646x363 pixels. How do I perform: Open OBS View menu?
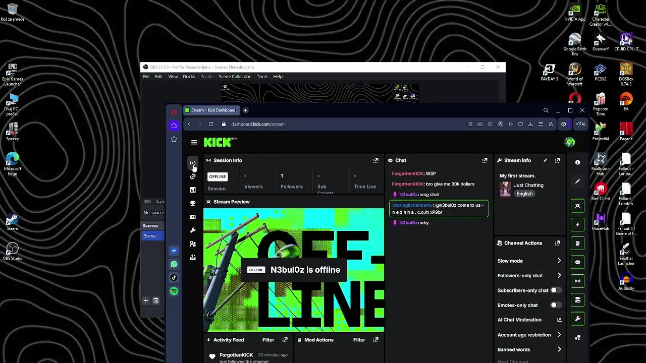173,77
